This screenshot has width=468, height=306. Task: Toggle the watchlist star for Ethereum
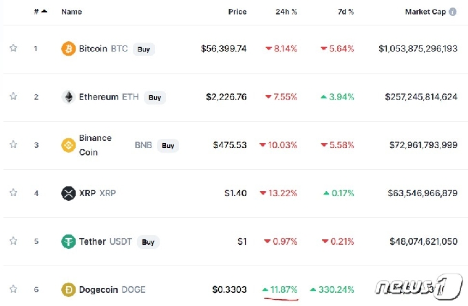tap(13, 97)
